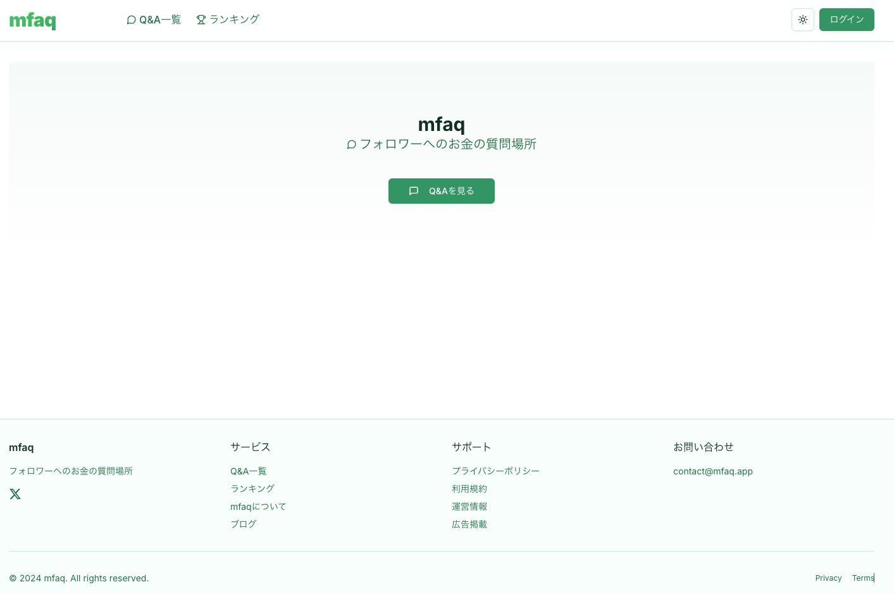The width and height of the screenshot is (894, 594).
Task: Toggle the light/dark theme switcher
Action: [x=802, y=20]
